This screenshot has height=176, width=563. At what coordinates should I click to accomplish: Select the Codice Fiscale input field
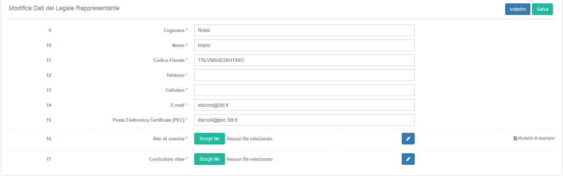coord(304,60)
